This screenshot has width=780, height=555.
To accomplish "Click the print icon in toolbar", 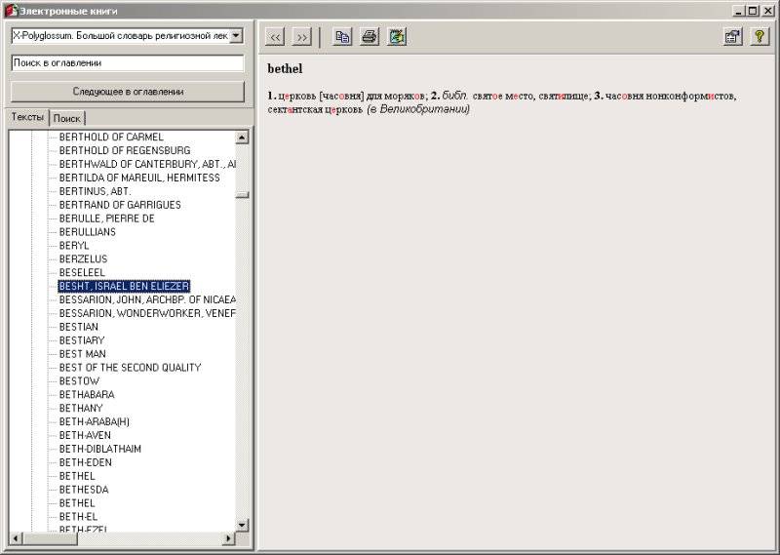I will coord(370,37).
